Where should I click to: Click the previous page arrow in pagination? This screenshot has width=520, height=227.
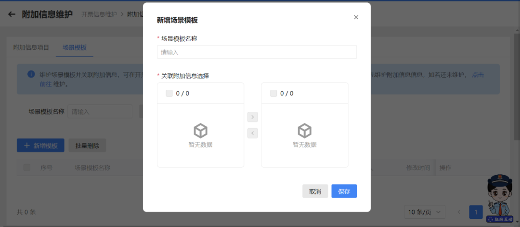pyautogui.click(x=459, y=212)
